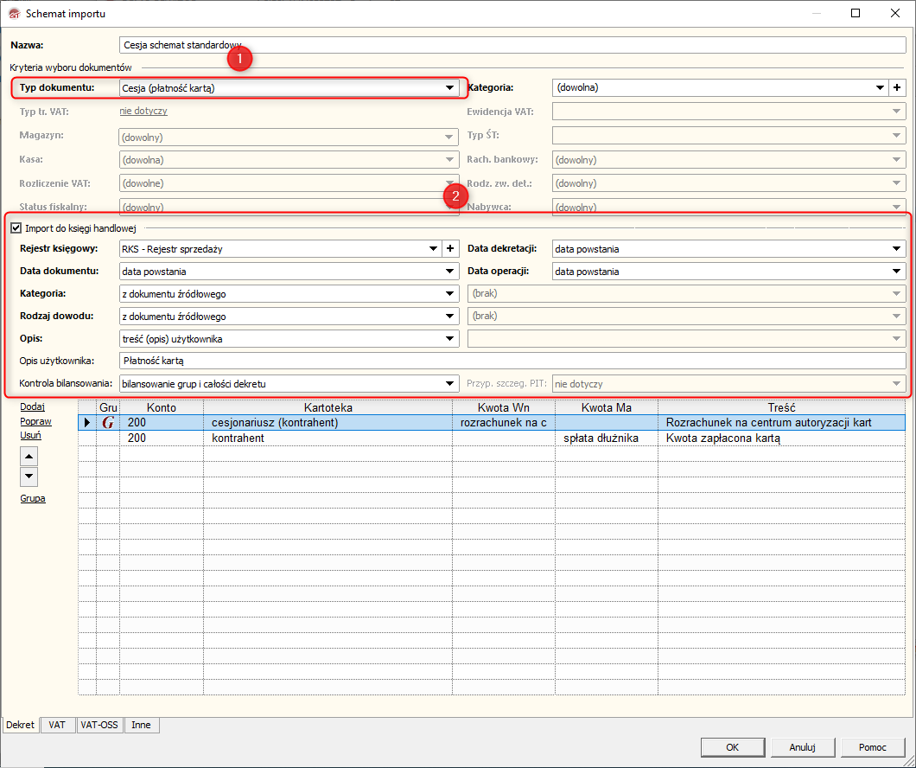Click the Nazwa input field
Image resolution: width=916 pixels, height=768 pixels.
[x=512, y=45]
